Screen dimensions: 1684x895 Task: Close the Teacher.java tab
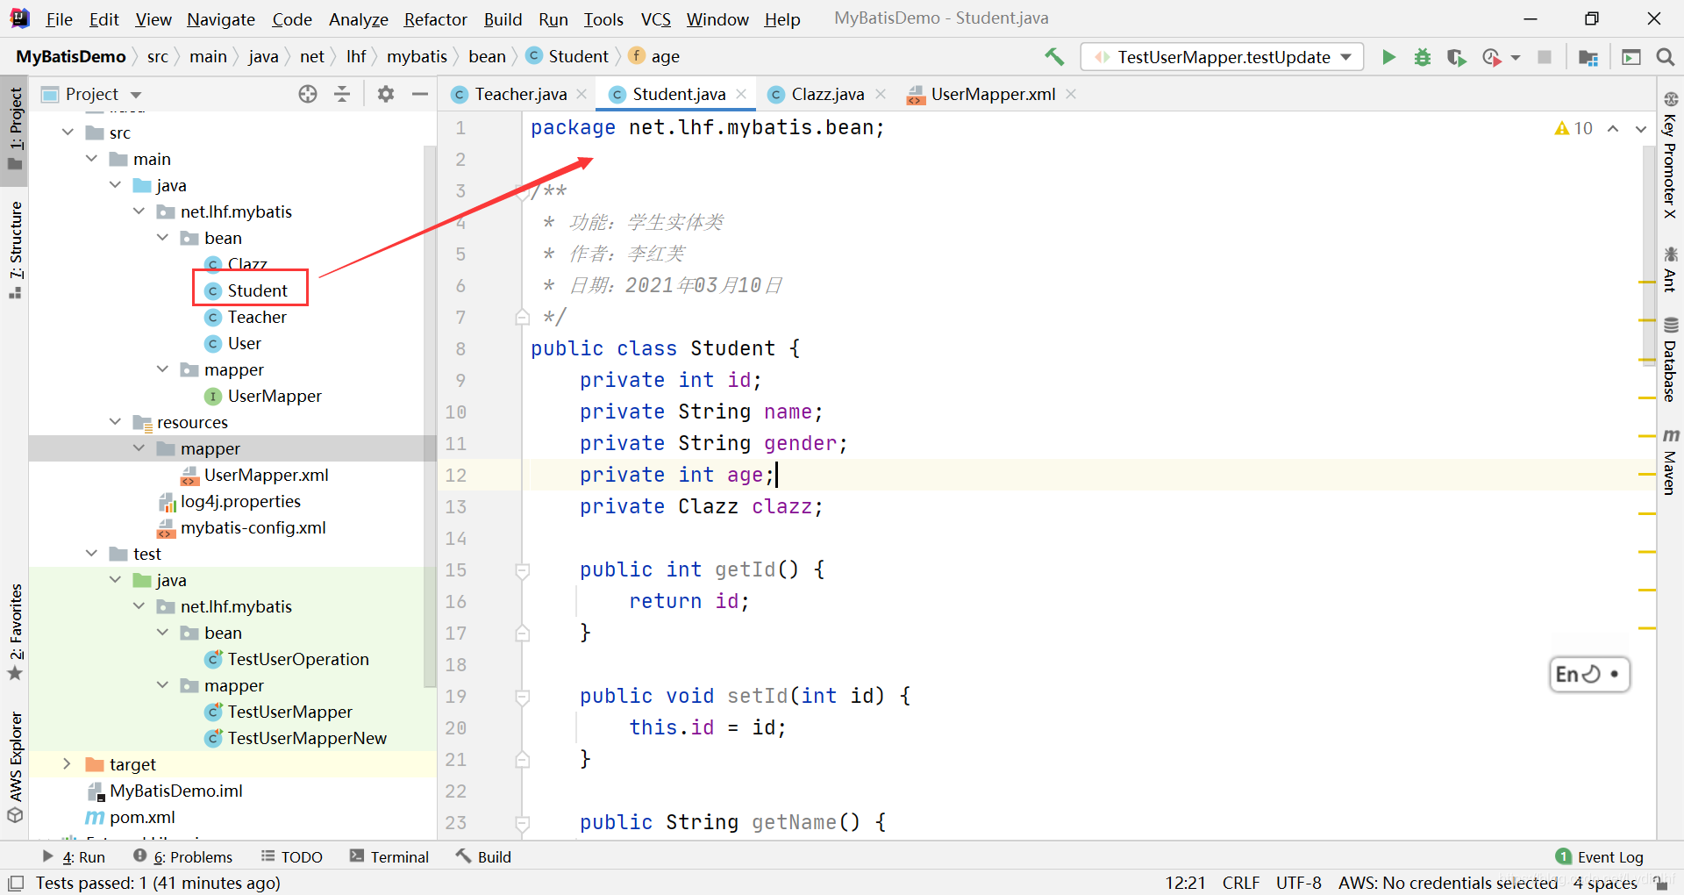click(582, 94)
